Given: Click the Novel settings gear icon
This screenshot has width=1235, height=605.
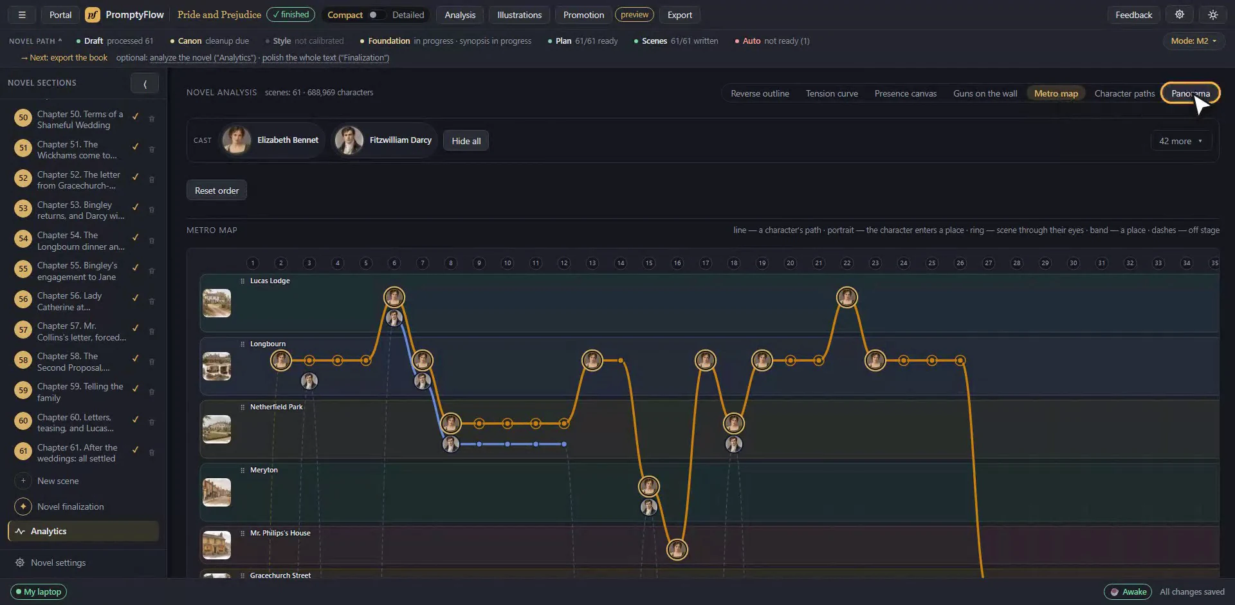Looking at the screenshot, I should pos(20,563).
